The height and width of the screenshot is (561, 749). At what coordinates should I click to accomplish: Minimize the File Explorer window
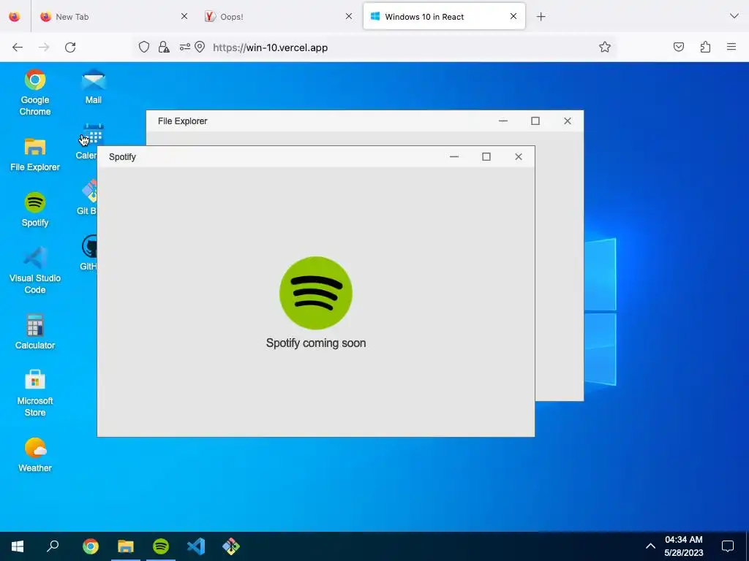(x=503, y=121)
